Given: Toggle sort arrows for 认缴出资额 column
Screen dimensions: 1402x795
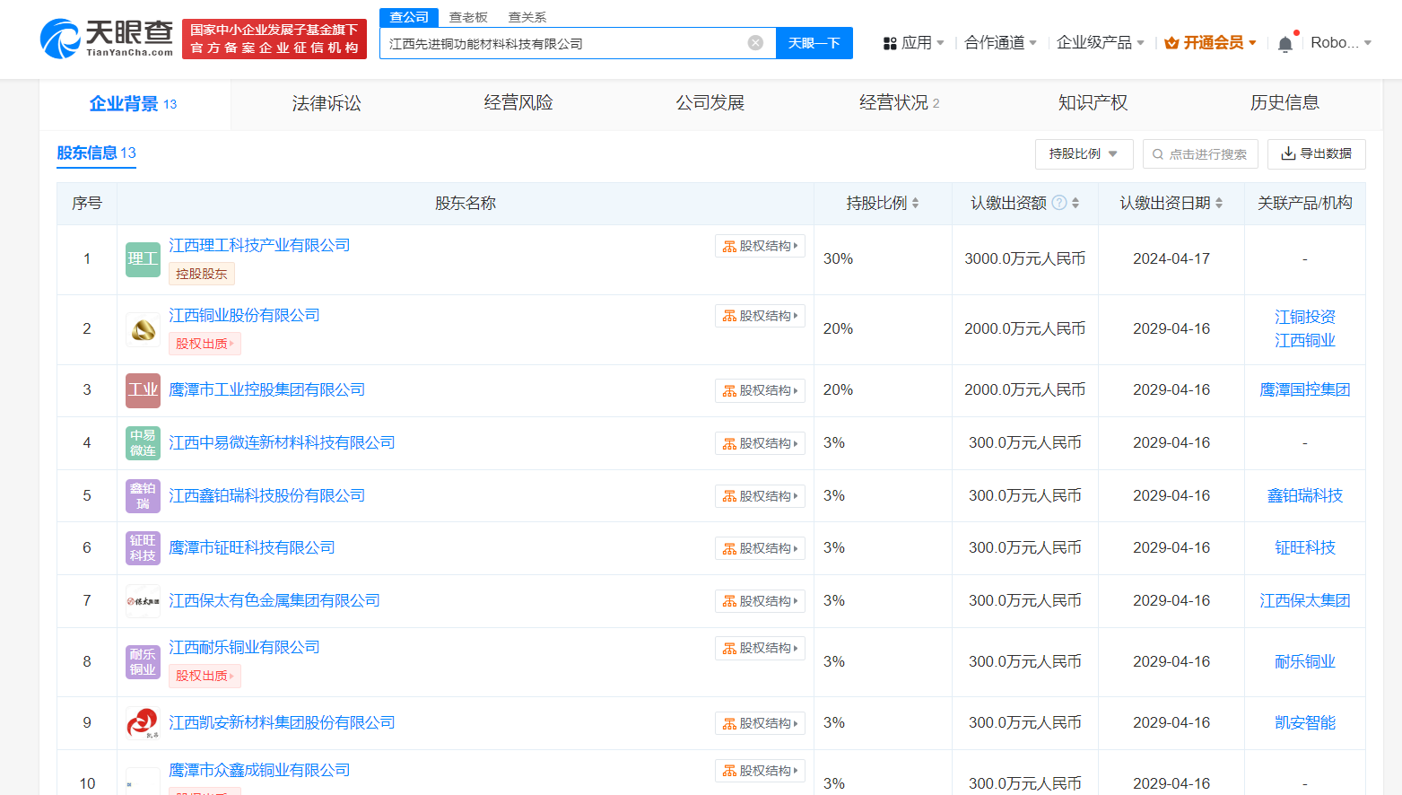Looking at the screenshot, I should click(x=1075, y=204).
